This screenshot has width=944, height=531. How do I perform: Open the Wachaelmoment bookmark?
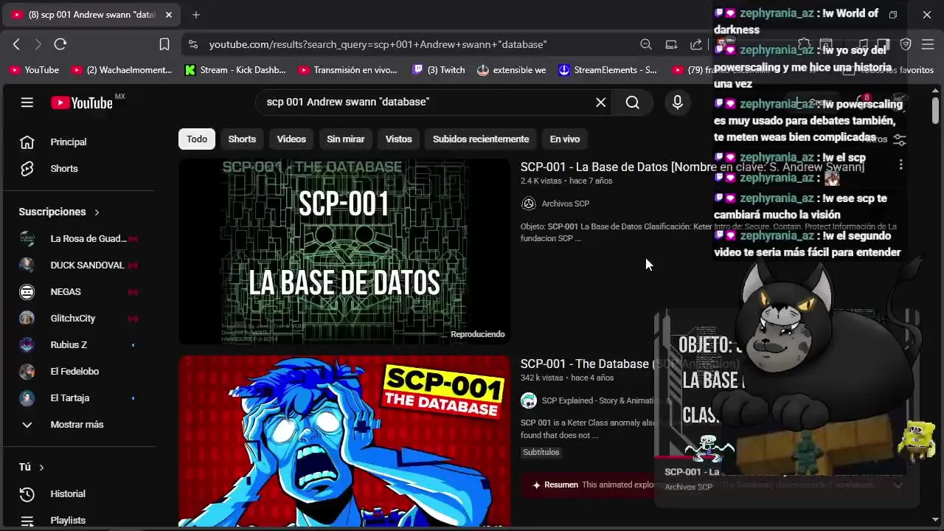pyautogui.click(x=122, y=70)
